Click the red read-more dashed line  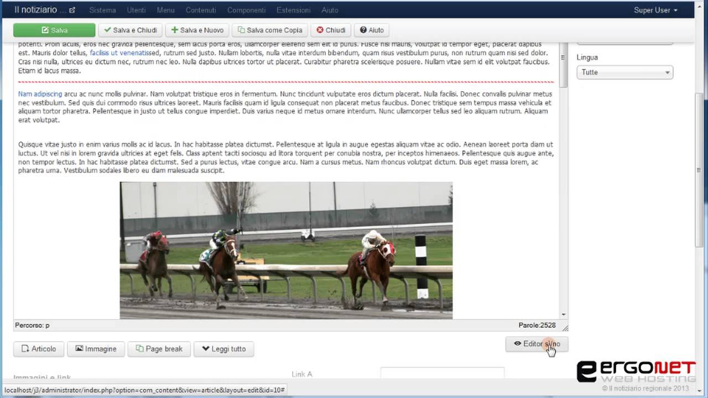(286, 82)
